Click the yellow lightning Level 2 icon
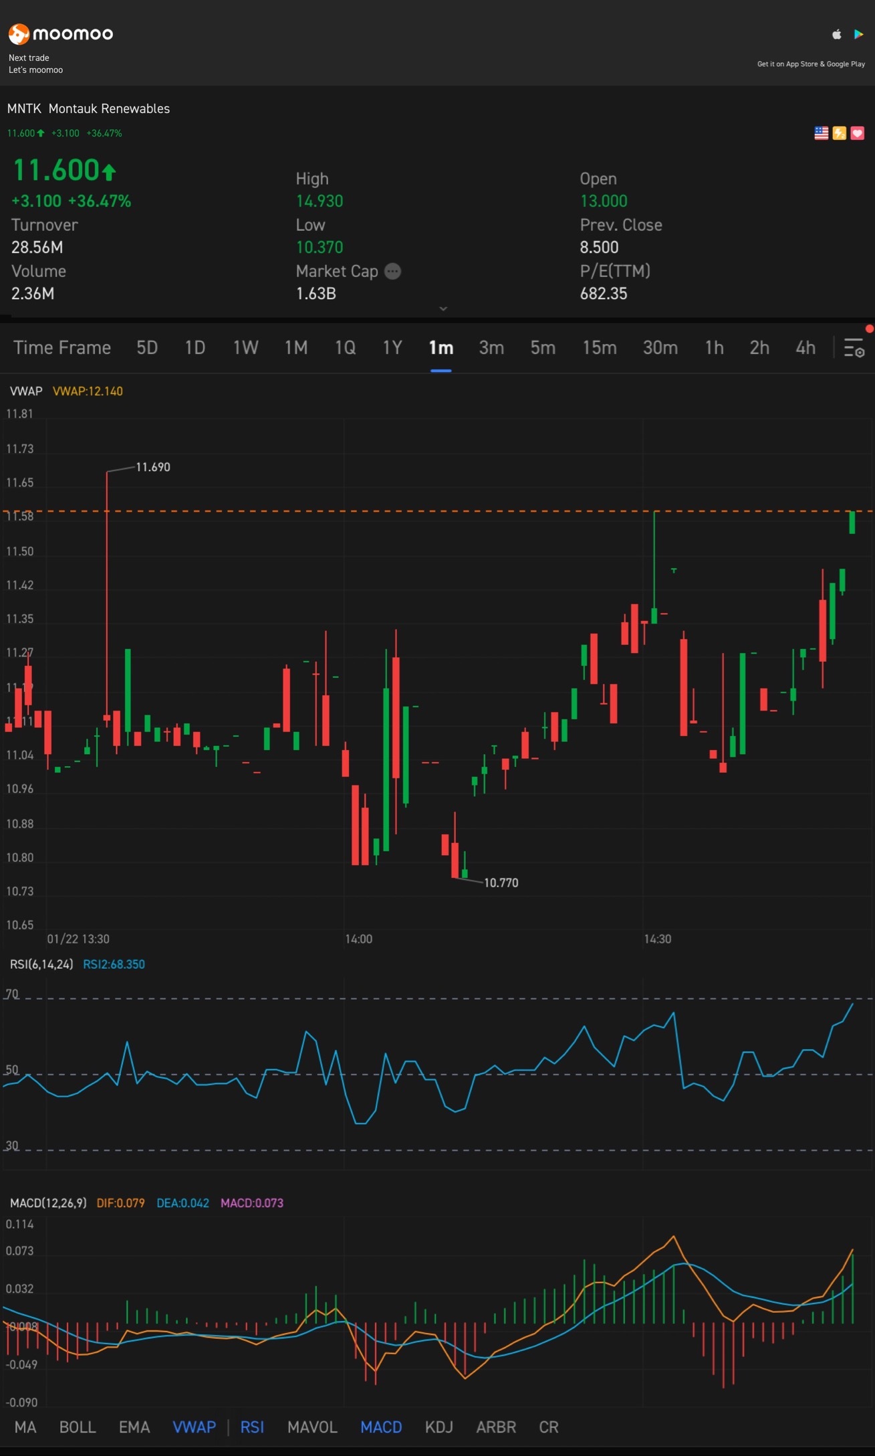 pos(840,133)
